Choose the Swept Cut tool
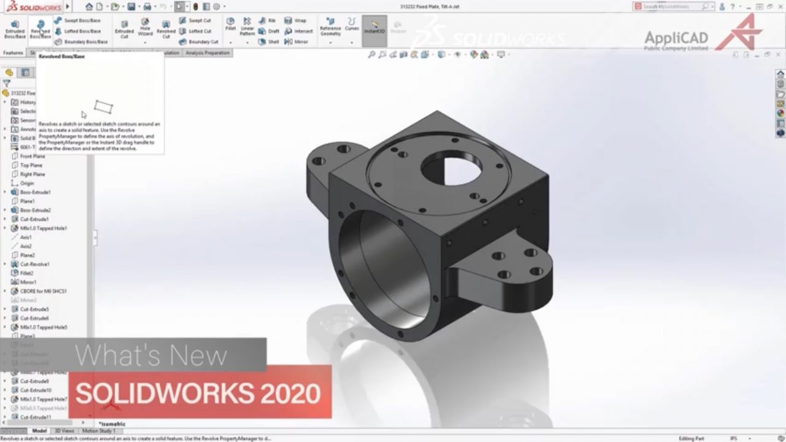Viewport: 786px width, 442px height. 195,20
